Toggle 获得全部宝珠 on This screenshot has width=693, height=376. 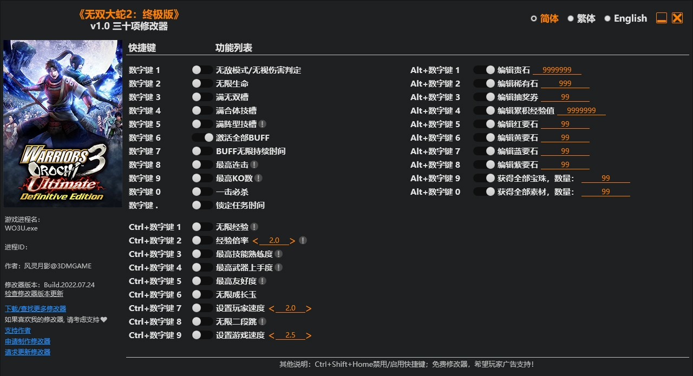(483, 177)
